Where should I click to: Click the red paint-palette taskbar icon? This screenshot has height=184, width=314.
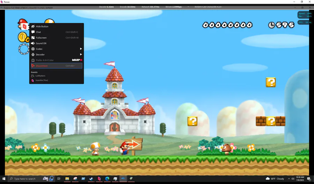(75, 179)
